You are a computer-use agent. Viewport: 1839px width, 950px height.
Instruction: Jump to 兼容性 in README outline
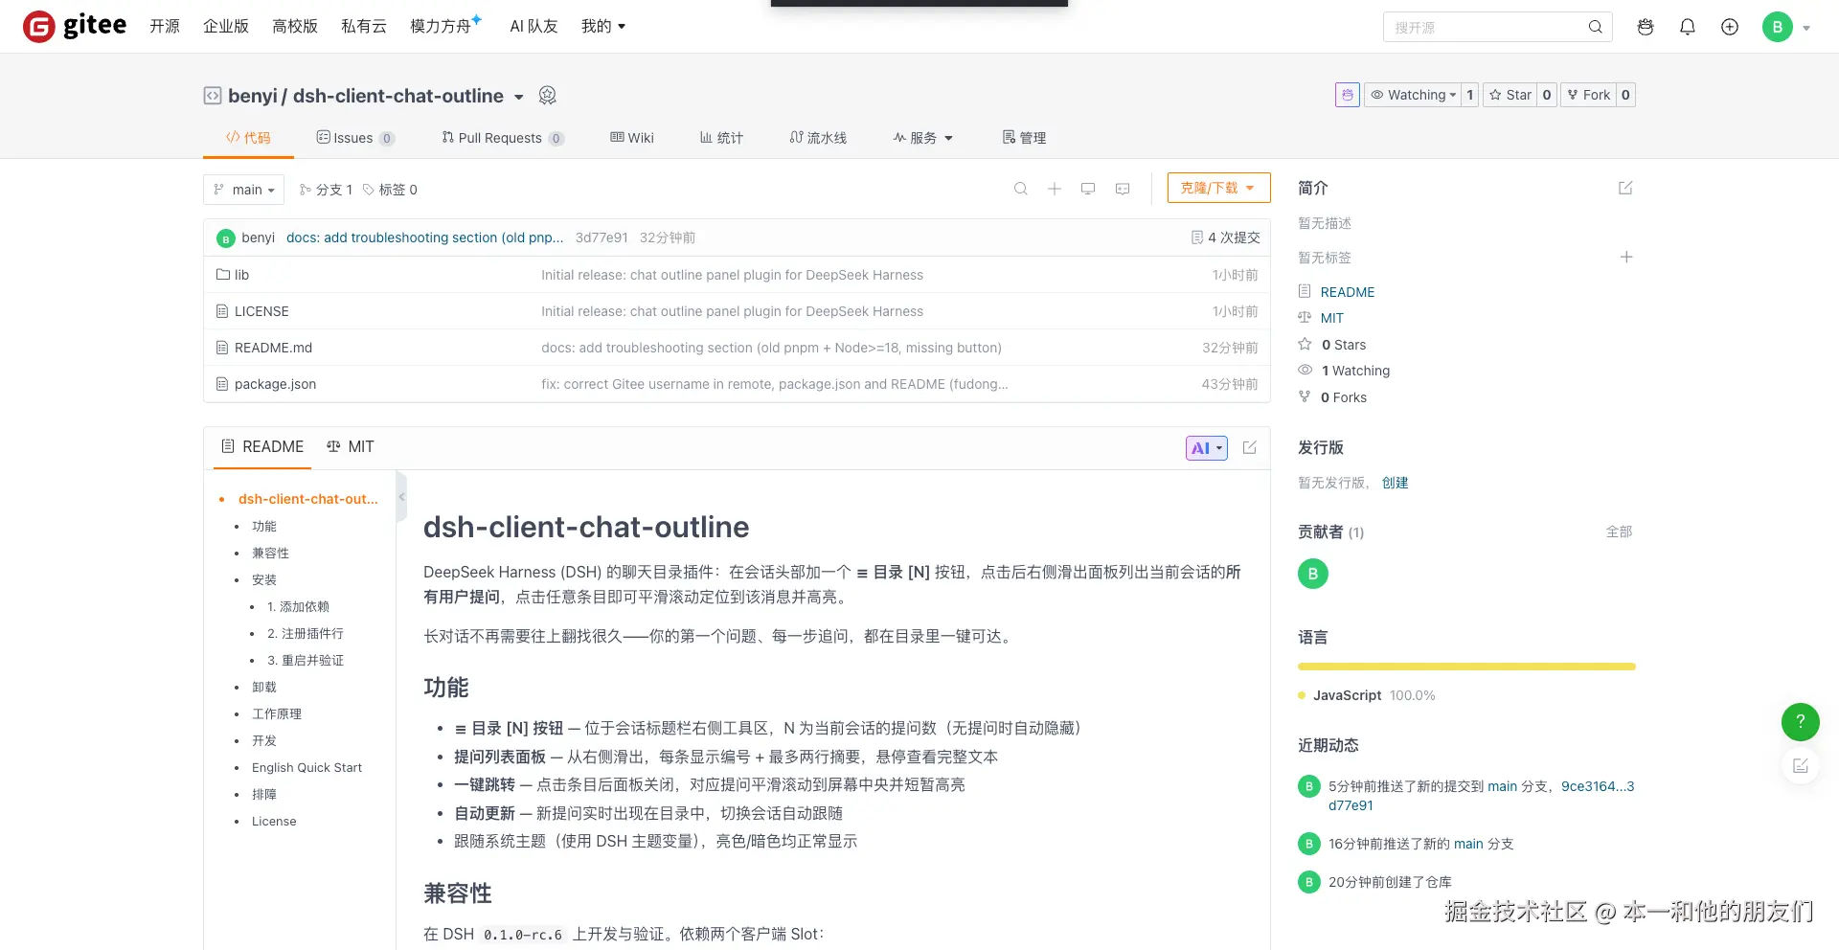(270, 553)
